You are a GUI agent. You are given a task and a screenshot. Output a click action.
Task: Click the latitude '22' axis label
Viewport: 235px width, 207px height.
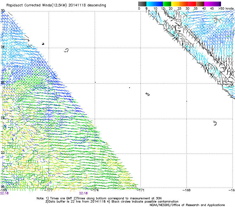[3, 153]
